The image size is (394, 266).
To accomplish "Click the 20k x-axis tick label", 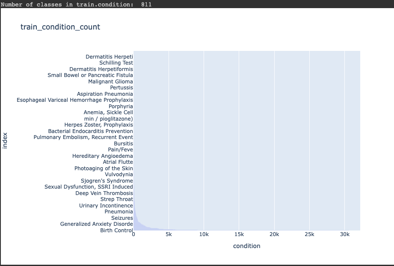I will click(274, 234).
